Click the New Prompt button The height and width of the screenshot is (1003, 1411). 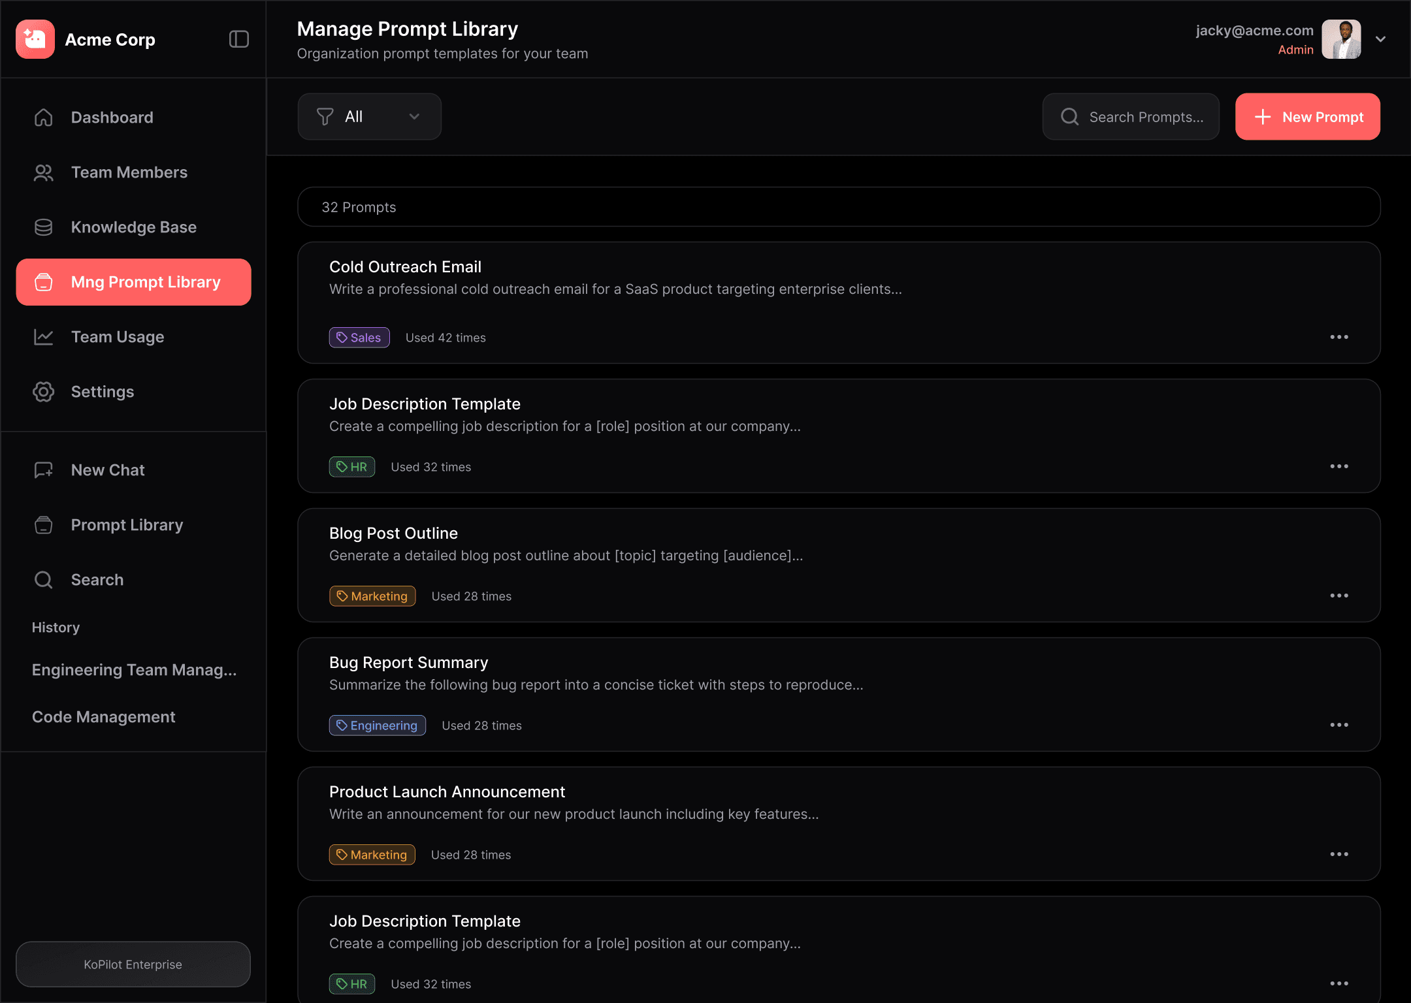1307,117
